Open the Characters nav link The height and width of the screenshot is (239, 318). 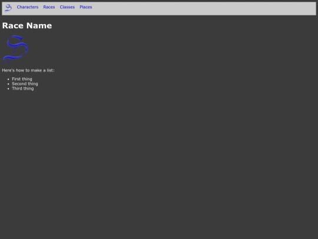[28, 7]
